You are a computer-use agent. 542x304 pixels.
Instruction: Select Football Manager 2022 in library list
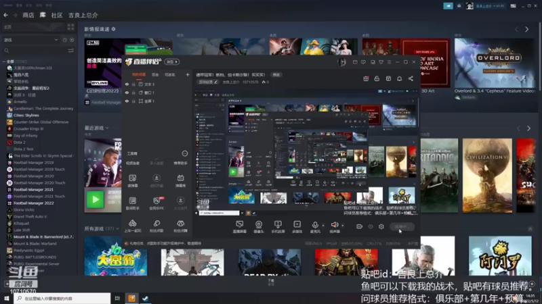(x=33, y=203)
